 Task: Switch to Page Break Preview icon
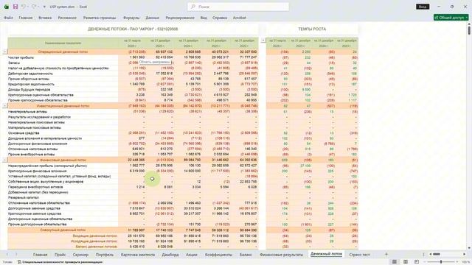(417, 262)
